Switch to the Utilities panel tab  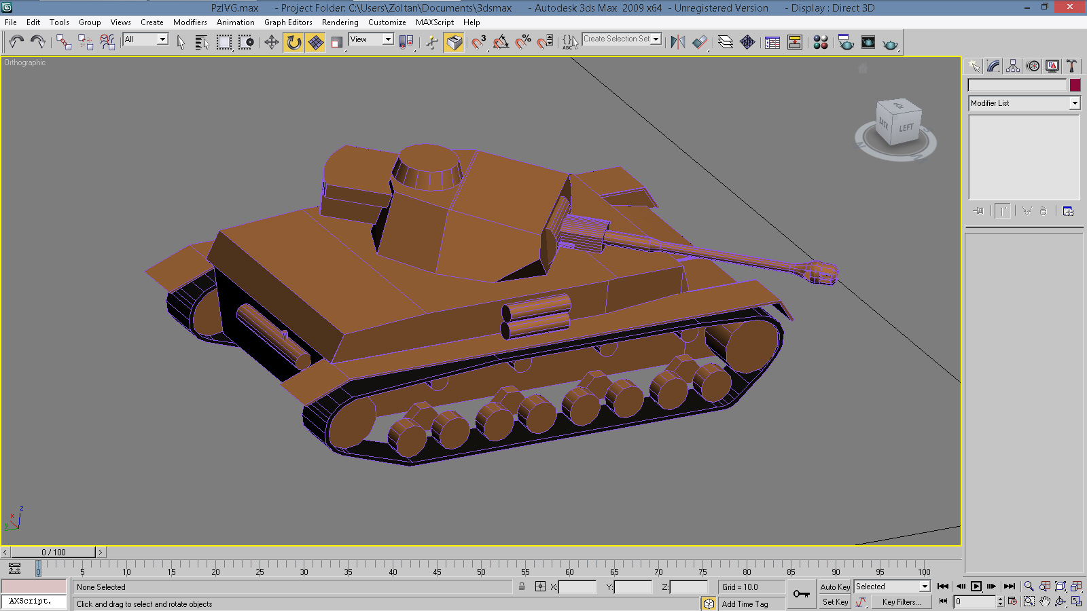point(1072,66)
